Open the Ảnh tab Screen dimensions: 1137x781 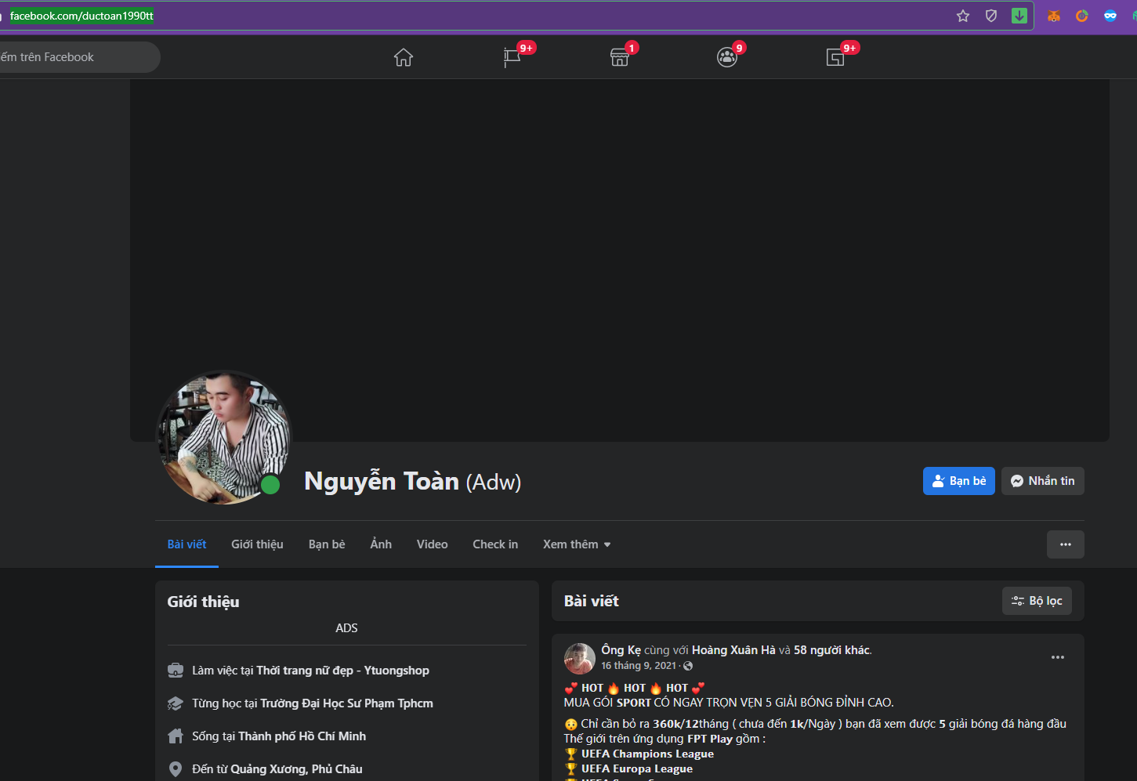pyautogui.click(x=381, y=544)
